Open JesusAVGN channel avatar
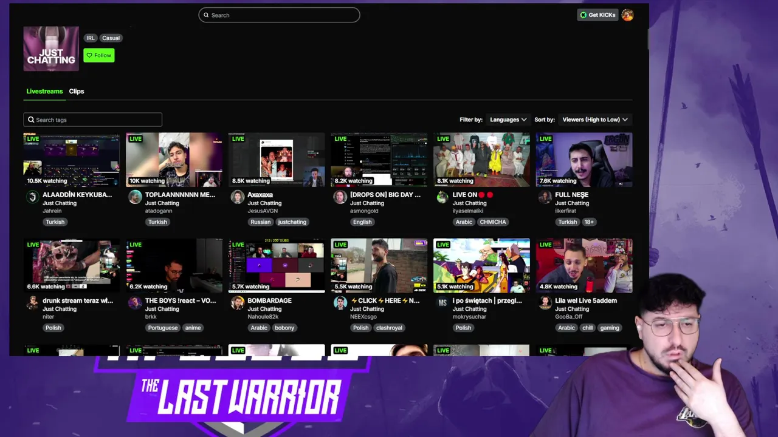 pos(238,197)
